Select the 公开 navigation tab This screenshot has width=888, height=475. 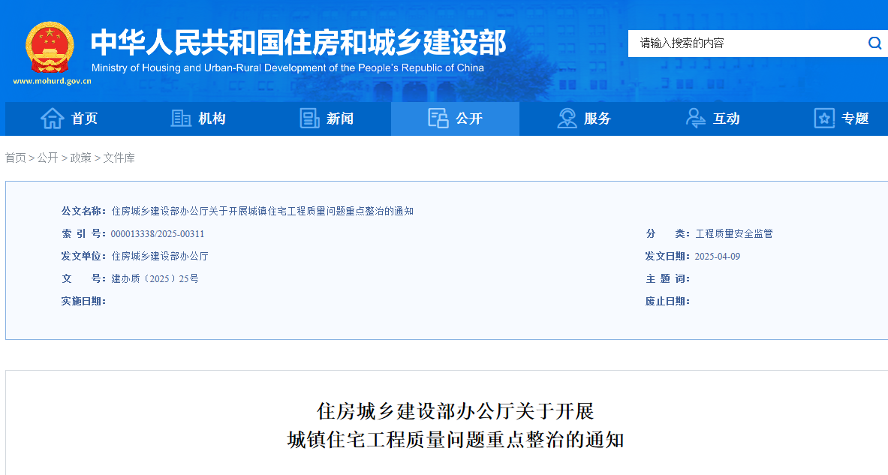pyautogui.click(x=456, y=119)
